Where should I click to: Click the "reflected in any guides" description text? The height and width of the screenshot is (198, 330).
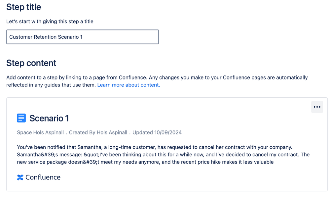(51, 85)
